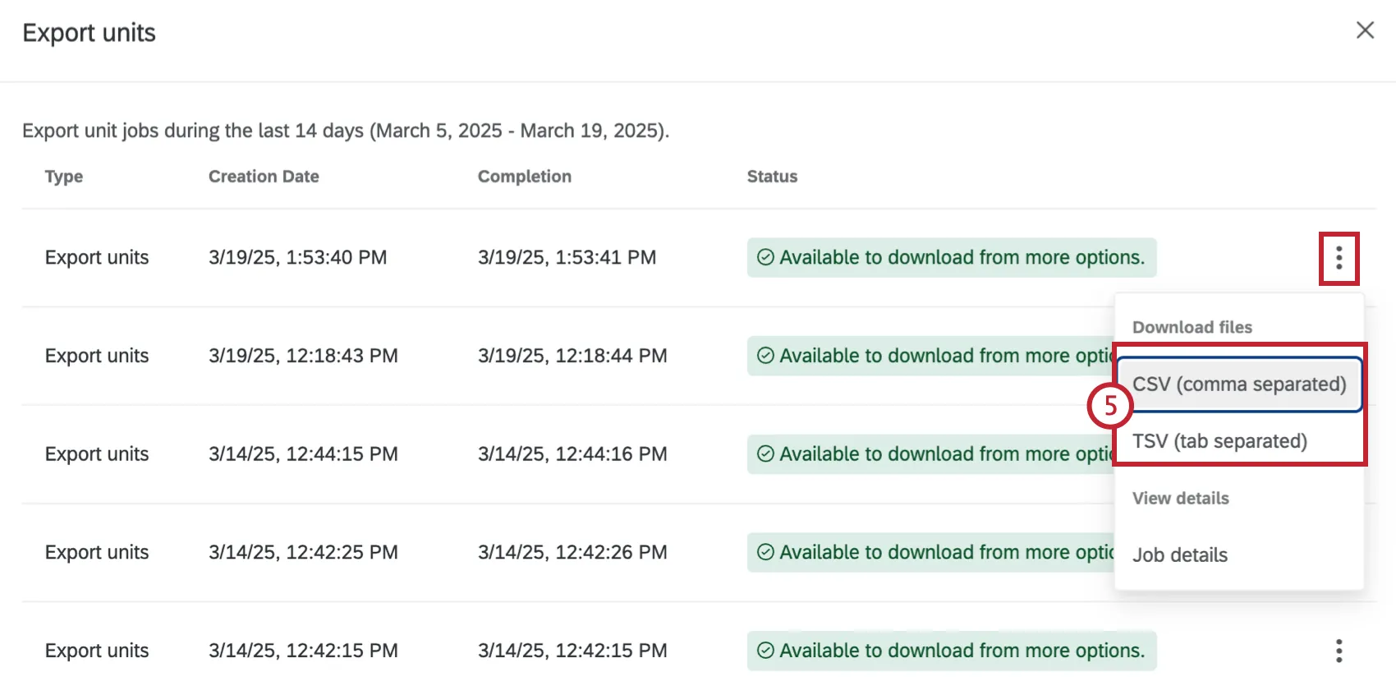Click checkmark icon in first status badge
Viewport: 1396px width, 695px height.
[765, 258]
